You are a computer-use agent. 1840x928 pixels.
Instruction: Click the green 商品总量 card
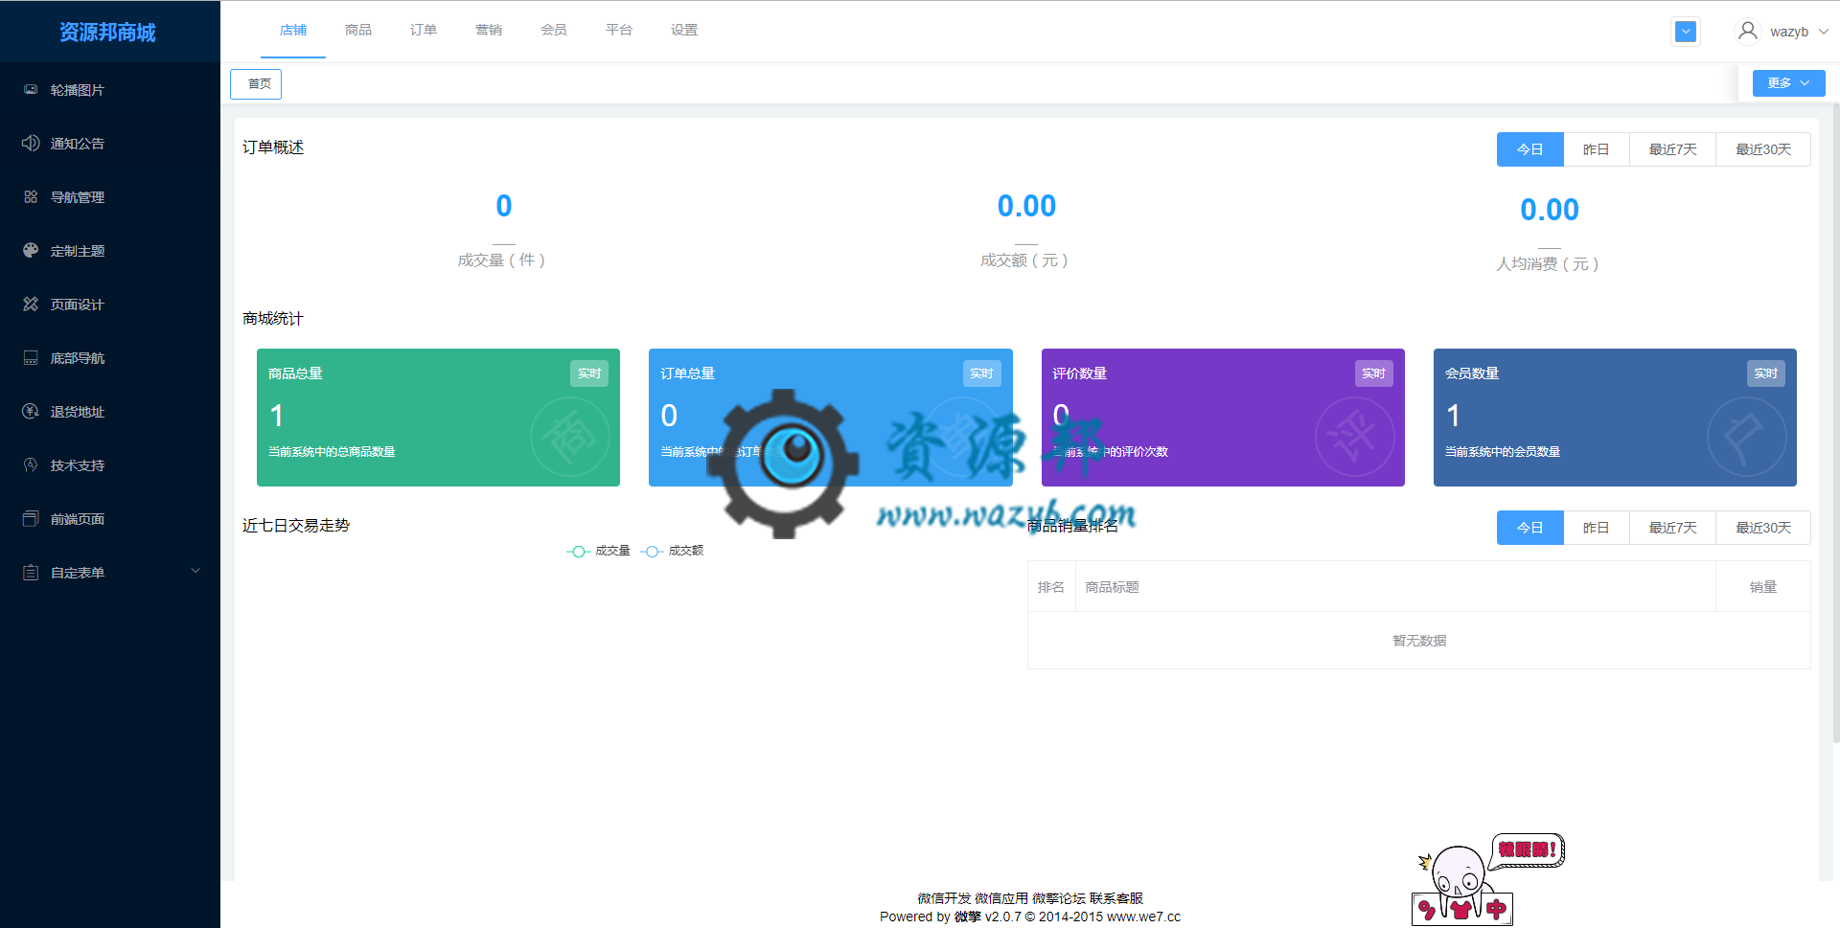(x=438, y=418)
